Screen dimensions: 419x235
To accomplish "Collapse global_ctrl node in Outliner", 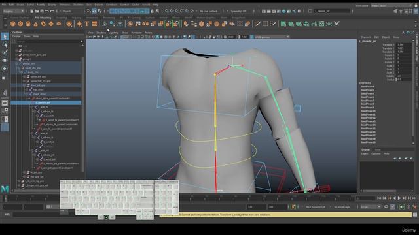I will 16,63.
